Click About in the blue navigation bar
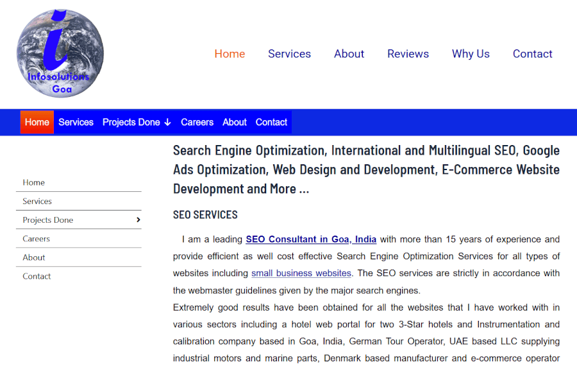This screenshot has height=371, width=577. pos(235,122)
